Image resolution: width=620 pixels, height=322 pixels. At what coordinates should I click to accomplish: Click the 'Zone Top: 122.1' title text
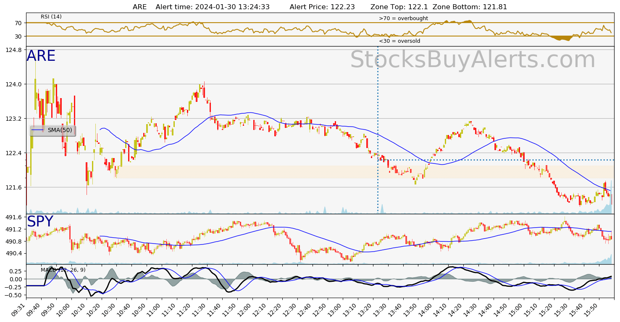[x=399, y=7]
